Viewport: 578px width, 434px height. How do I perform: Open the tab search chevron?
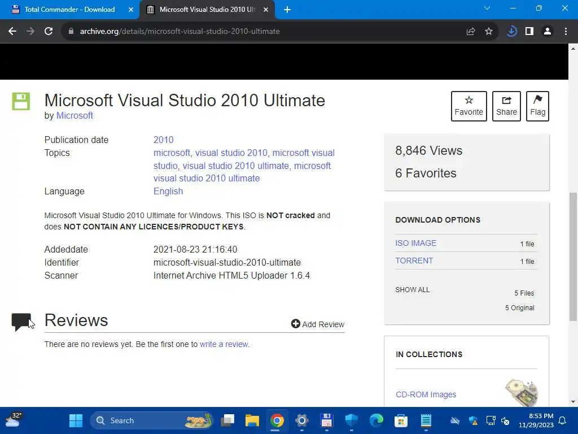click(x=487, y=8)
